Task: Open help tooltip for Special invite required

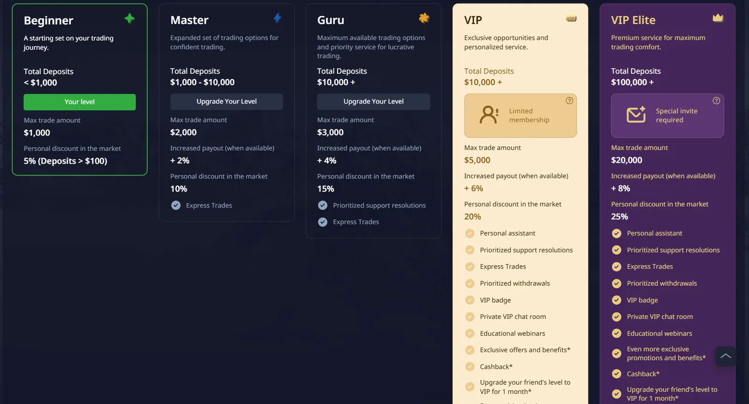Action: coord(716,101)
